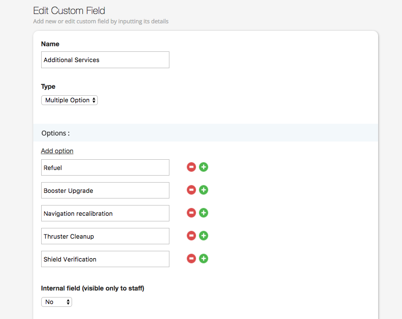
Task: Add option after Thruster Cleanup
Action: point(204,235)
